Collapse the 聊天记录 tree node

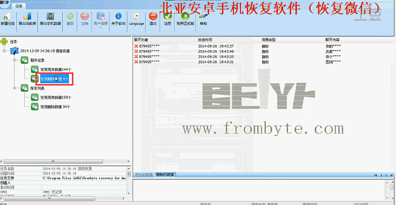pyautogui.click(x=15, y=60)
